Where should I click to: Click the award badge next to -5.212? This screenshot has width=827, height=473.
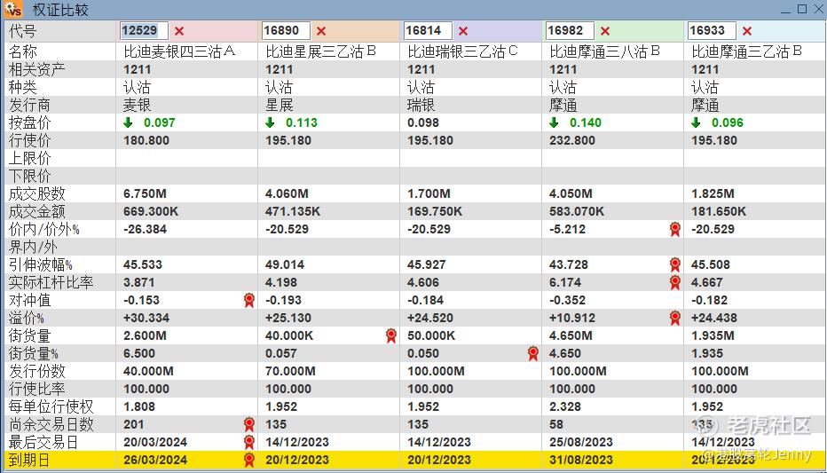click(x=674, y=229)
